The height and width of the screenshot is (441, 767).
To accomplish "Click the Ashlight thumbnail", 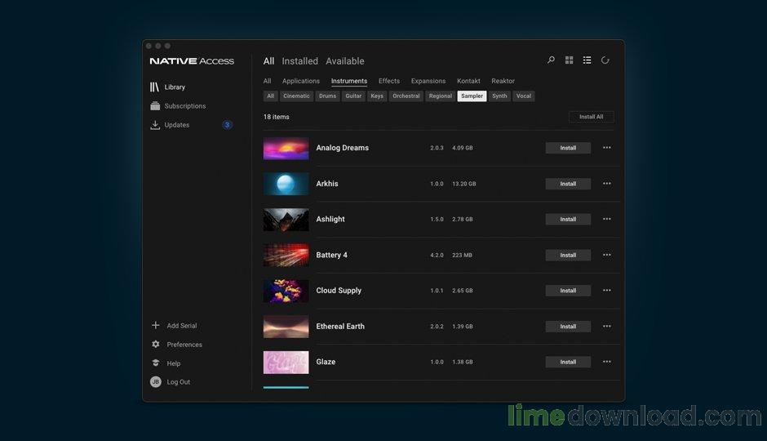I will click(x=286, y=220).
